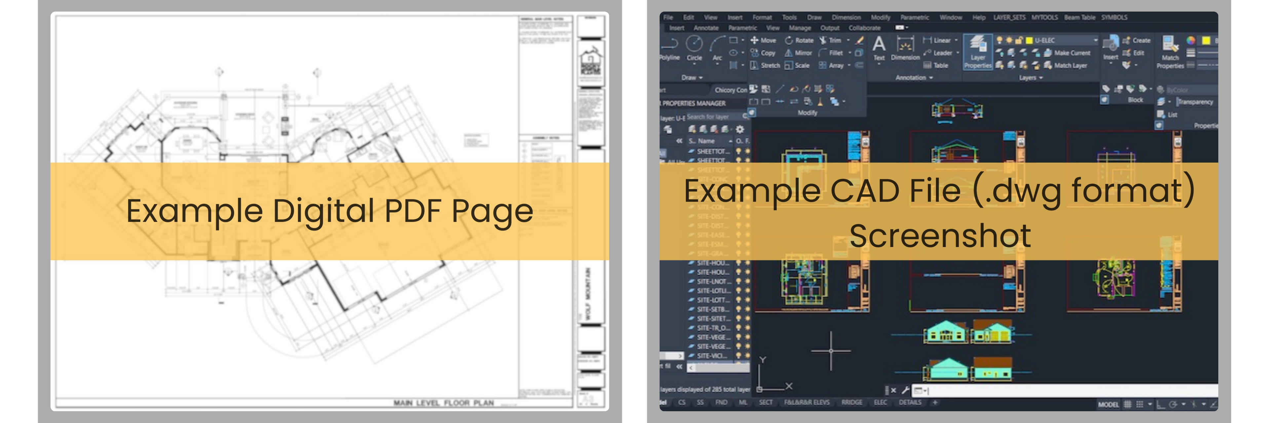Click Make Current layer tool
The image size is (1269, 423).
1067,53
